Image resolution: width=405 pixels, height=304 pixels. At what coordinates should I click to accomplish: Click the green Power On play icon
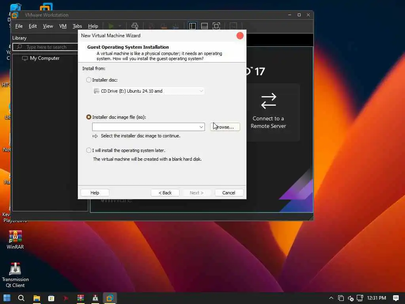[x=111, y=26]
